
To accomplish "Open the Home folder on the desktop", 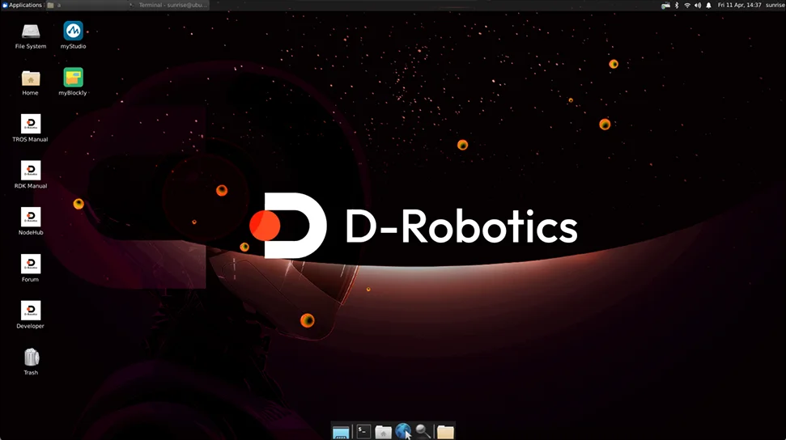I will pyautogui.click(x=31, y=78).
